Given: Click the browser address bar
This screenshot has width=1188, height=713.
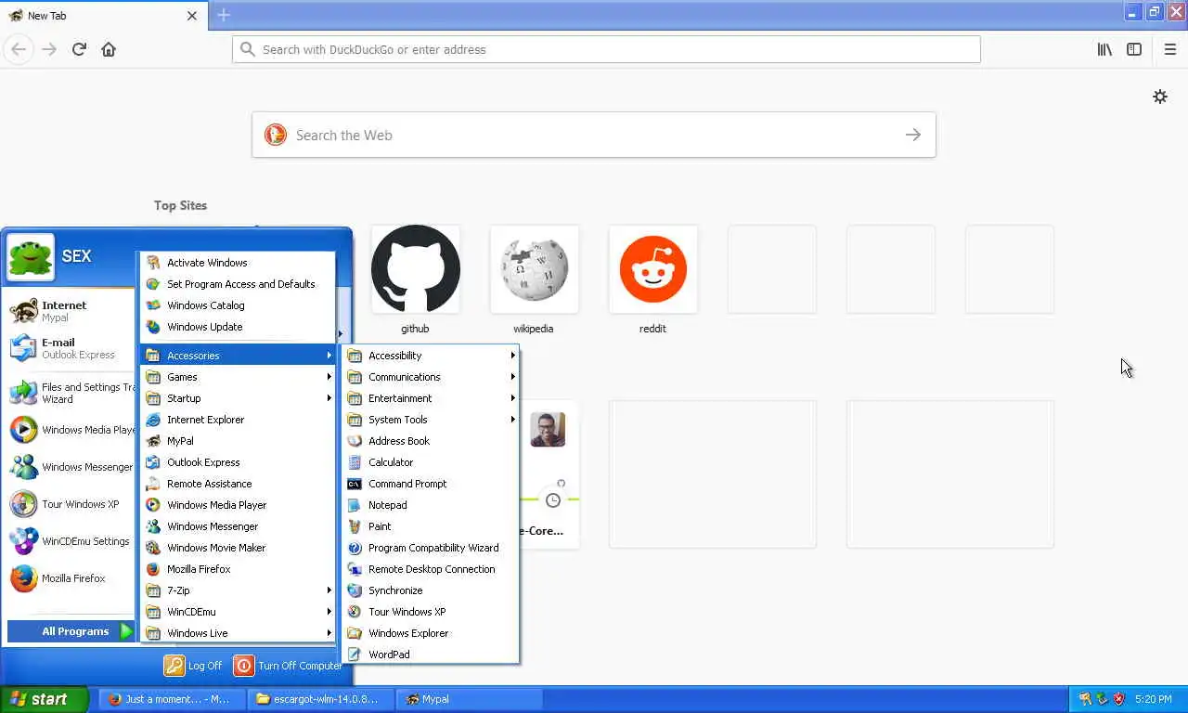Looking at the screenshot, I should pyautogui.click(x=606, y=49).
